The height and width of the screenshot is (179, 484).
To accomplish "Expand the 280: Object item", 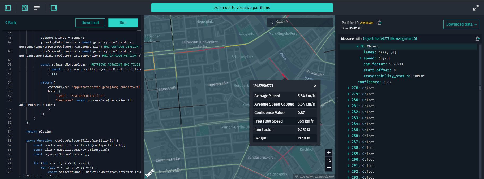I will (x=349, y=100).
